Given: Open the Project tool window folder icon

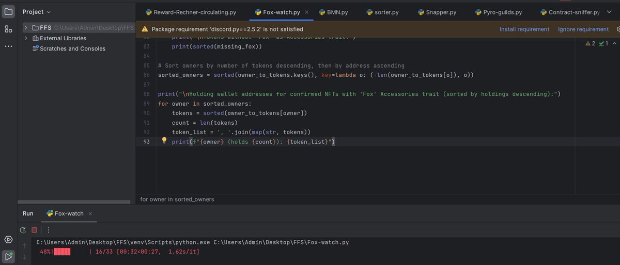Looking at the screenshot, I should [x=8, y=11].
